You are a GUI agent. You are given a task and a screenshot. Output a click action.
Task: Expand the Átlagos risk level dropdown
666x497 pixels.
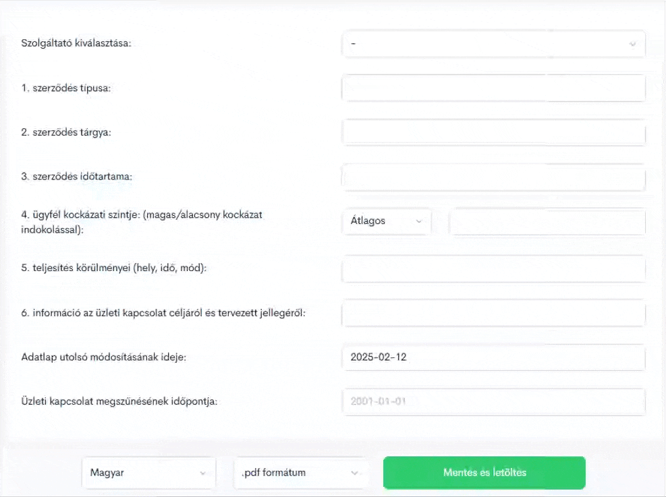point(387,221)
